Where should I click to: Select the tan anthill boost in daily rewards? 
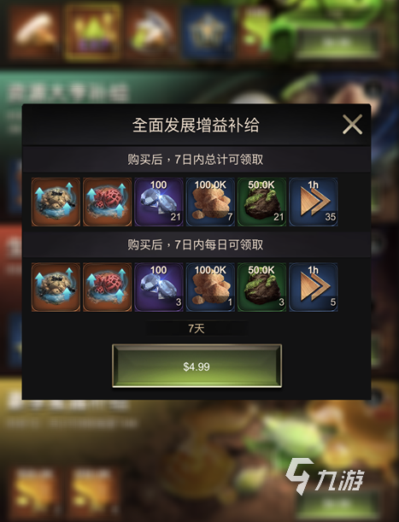tap(56, 287)
